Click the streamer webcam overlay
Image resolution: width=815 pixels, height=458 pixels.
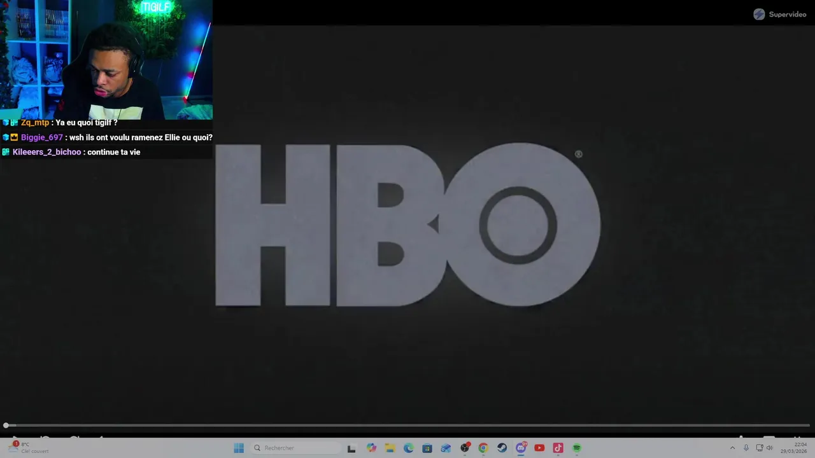tap(106, 59)
